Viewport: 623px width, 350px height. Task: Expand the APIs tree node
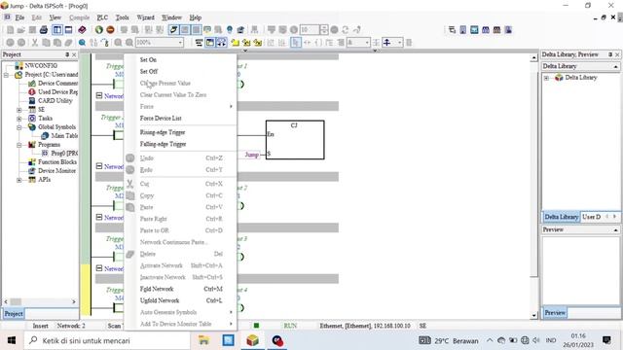point(19,180)
